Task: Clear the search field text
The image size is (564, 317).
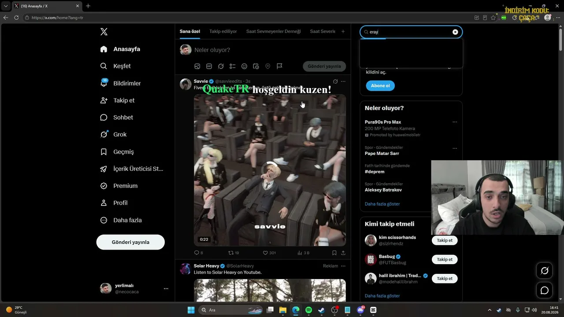Action: click(x=455, y=32)
